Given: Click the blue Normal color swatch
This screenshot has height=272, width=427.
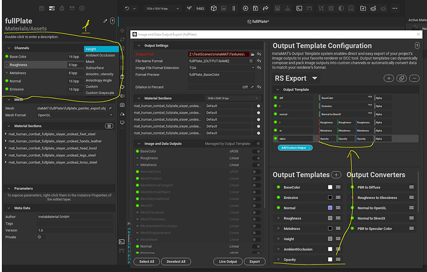Looking at the screenshot, I should (x=330, y=208).
